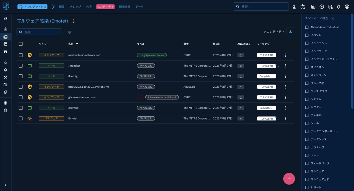354x191 pixels.
Task: Open row menu for ifconfig
Action: tap(286, 76)
